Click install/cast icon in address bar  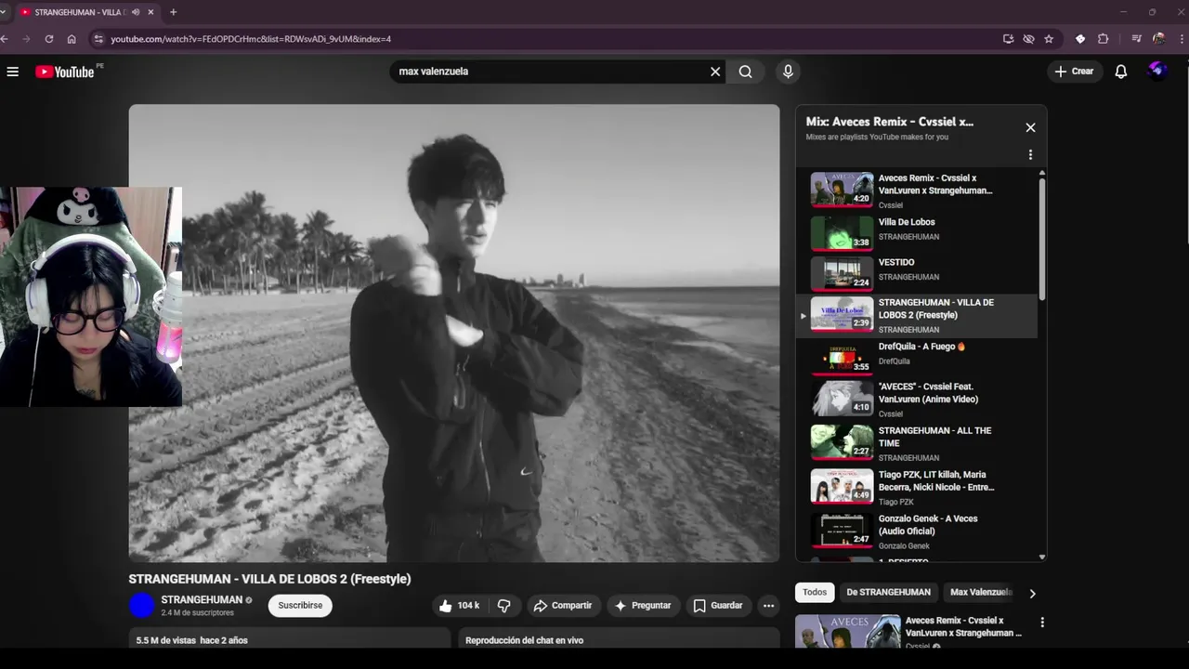point(1008,39)
